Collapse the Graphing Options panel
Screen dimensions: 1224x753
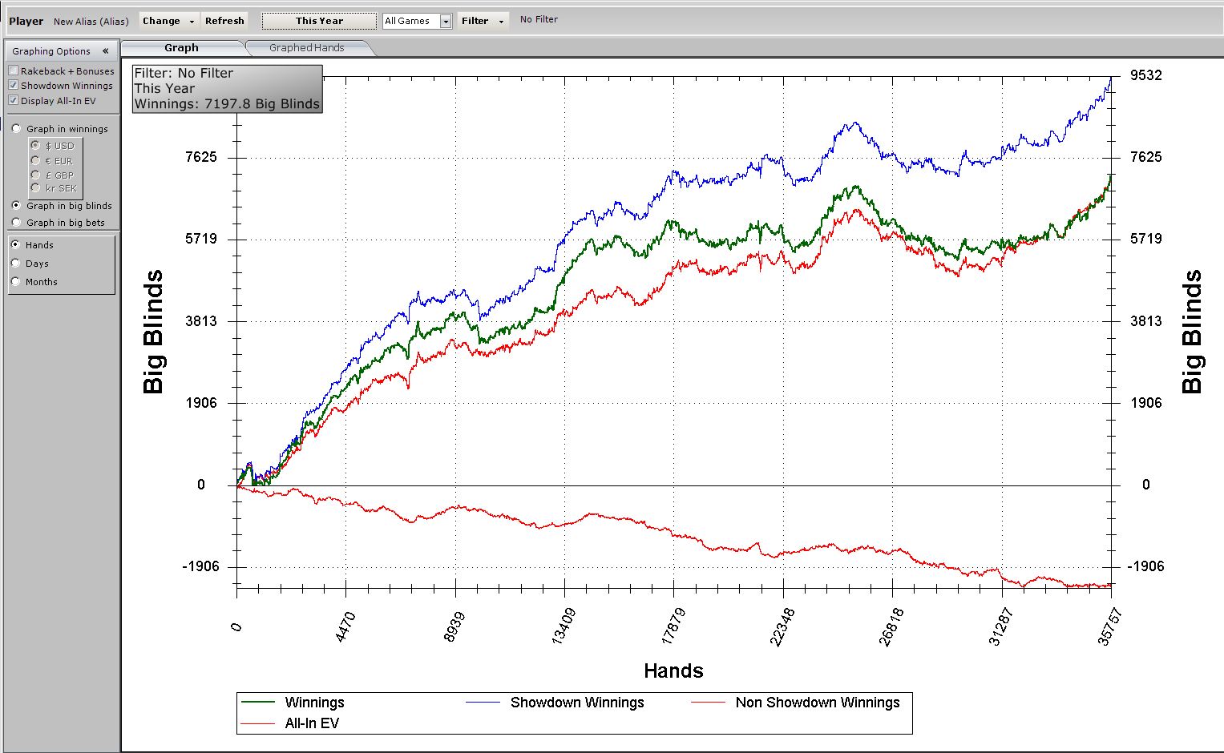[105, 51]
